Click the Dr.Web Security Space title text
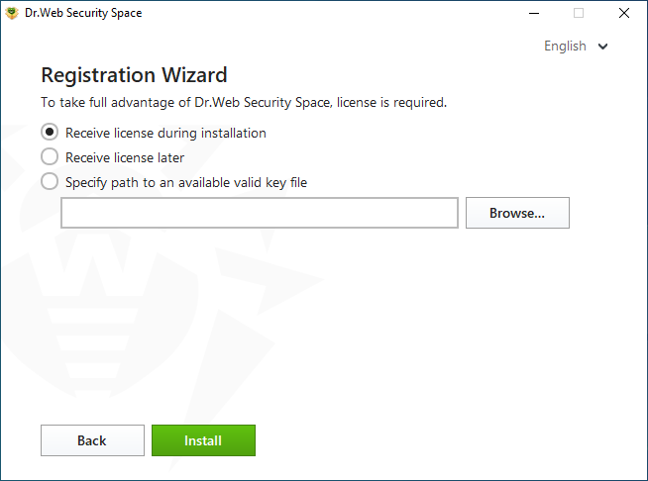The height and width of the screenshot is (481, 648). 83,13
